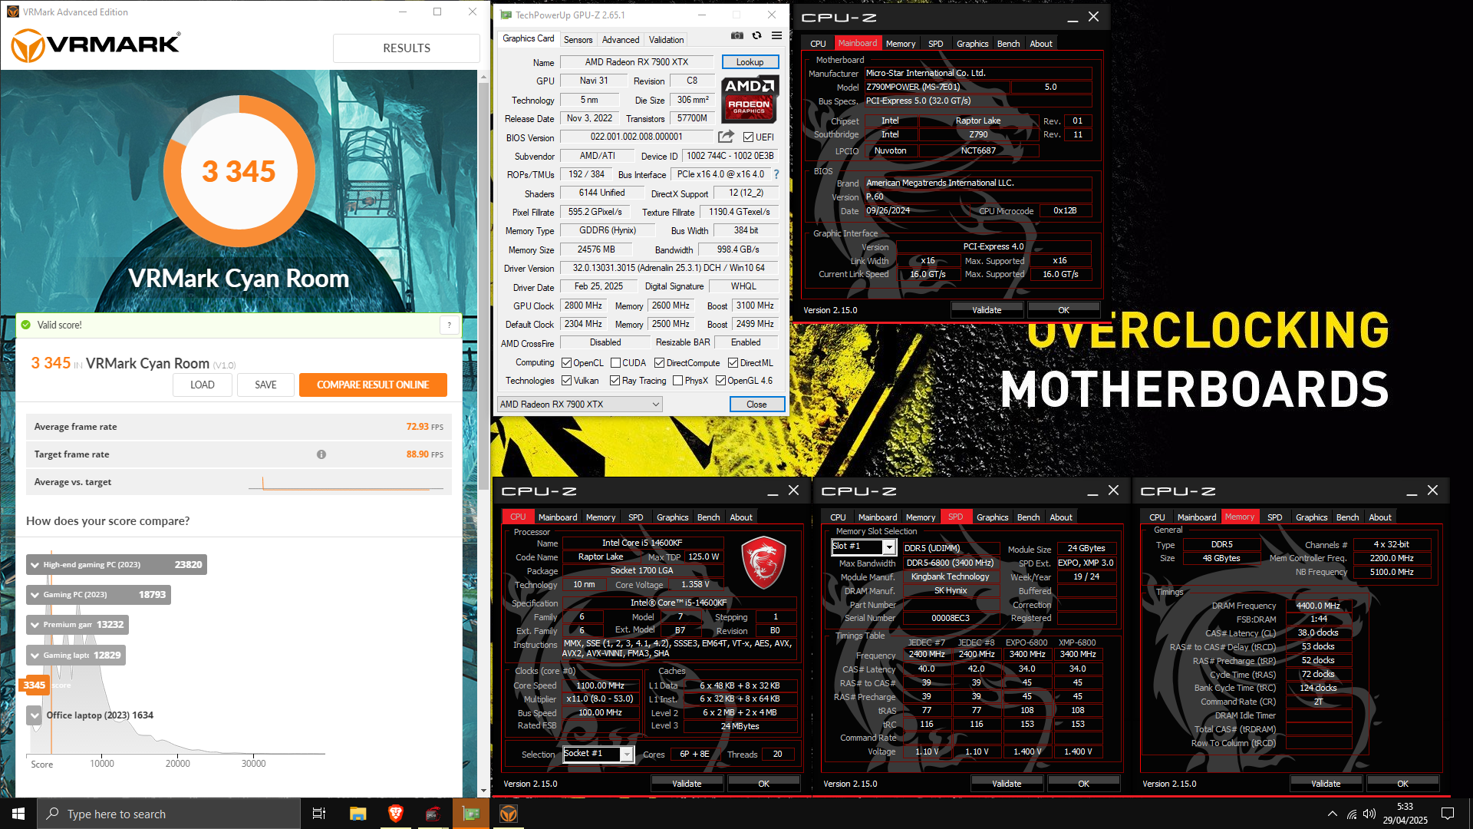This screenshot has width=1473, height=829.
Task: Open the Slot #1 memory slot dropdown
Action: [864, 547]
